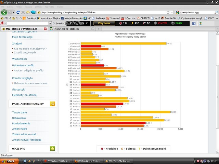Open a new tab with plus button
The width and height of the screenshot is (219, 164).
pos(99,29)
